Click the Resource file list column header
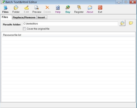Screen dimensions: 137x108 (x=68, y=35)
